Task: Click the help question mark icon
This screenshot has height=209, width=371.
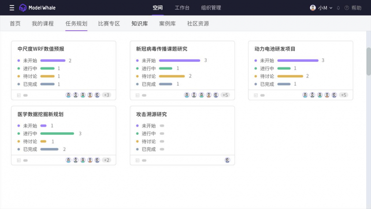Action: pyautogui.click(x=347, y=8)
